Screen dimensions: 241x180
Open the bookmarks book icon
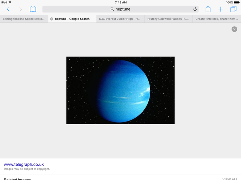click(x=33, y=9)
